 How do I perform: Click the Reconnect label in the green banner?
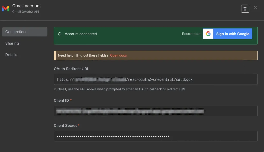click(x=191, y=34)
